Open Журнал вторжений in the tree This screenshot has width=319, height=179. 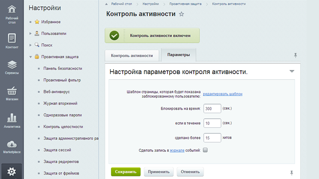(60, 103)
